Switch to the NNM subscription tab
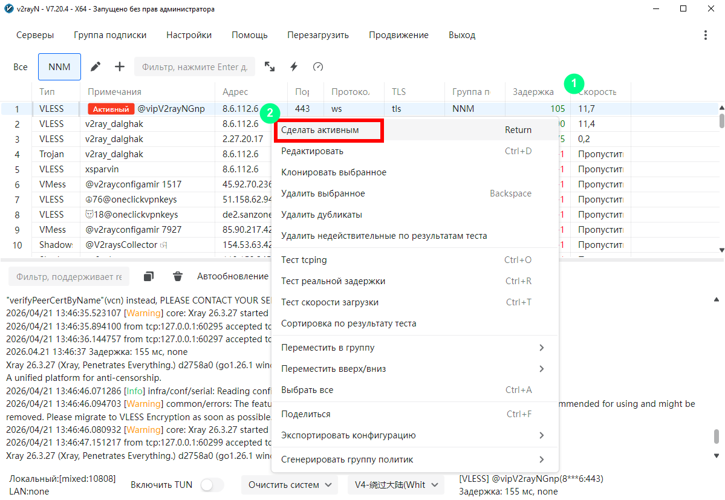Image resolution: width=725 pixels, height=500 pixels. 59,67
